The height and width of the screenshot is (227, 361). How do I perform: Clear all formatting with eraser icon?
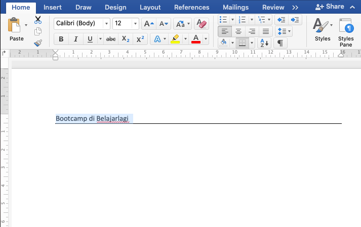[202, 24]
